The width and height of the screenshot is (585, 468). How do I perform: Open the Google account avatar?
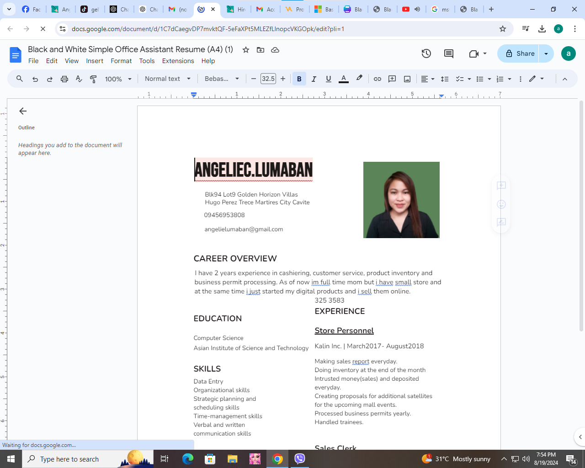[x=569, y=53]
